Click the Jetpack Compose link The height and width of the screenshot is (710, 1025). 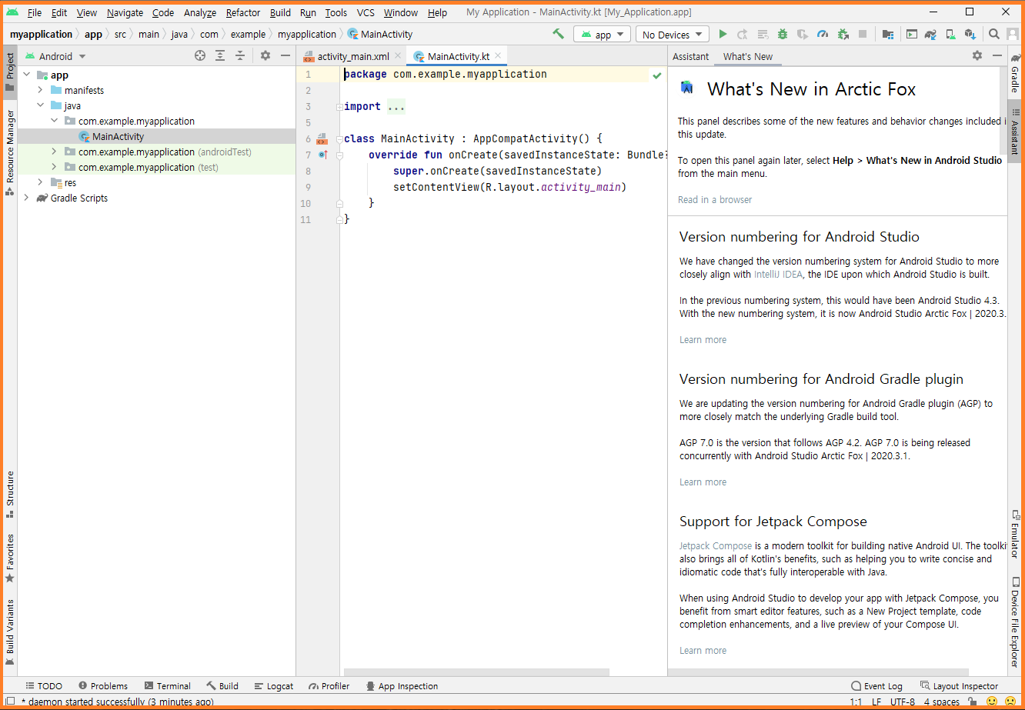(716, 545)
